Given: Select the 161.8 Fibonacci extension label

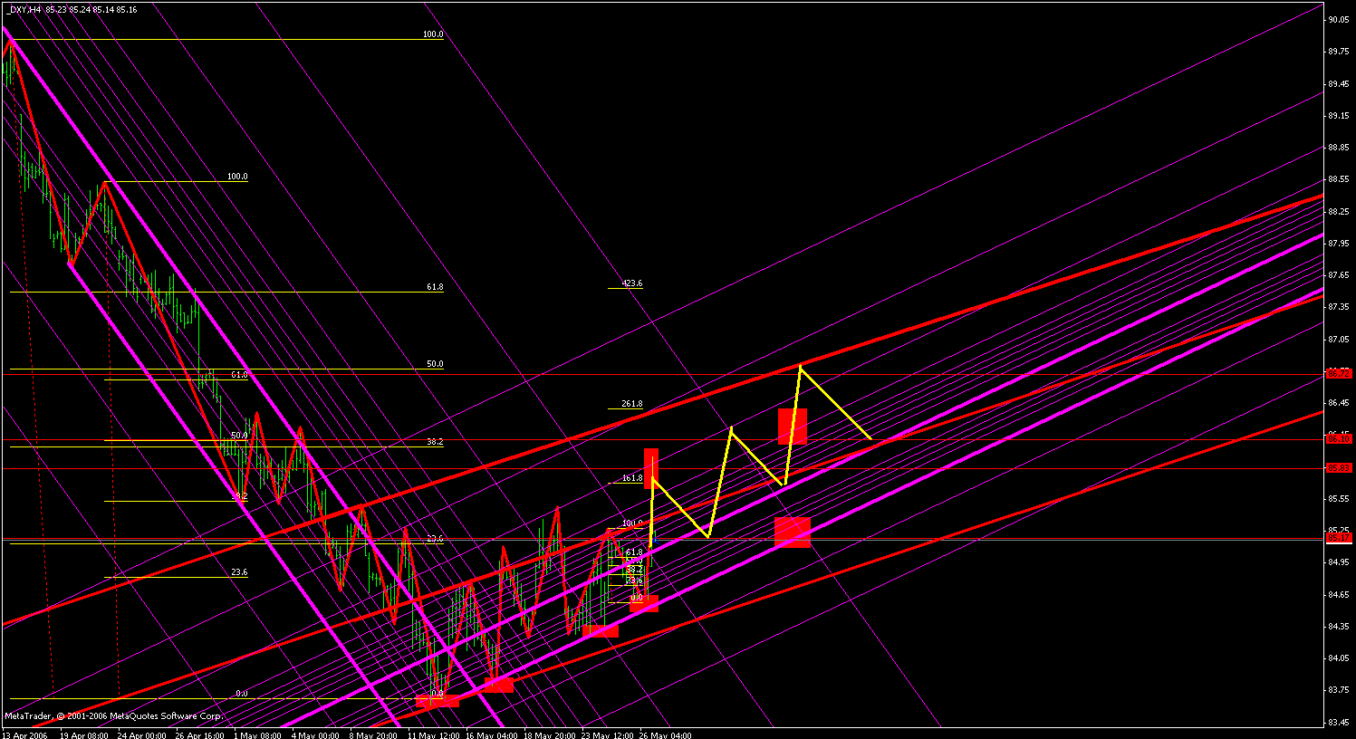Looking at the screenshot, I should click(632, 478).
